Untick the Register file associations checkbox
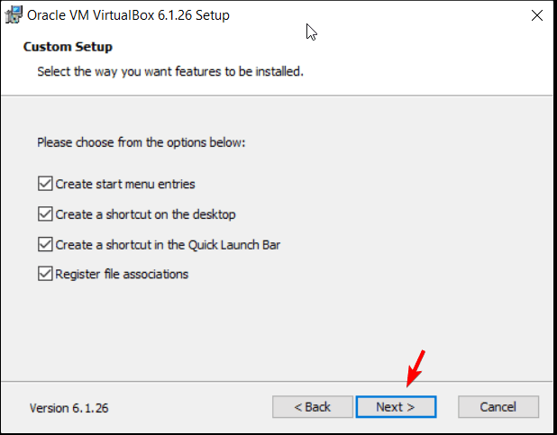Screen dimensions: 557x435 (x=45, y=274)
